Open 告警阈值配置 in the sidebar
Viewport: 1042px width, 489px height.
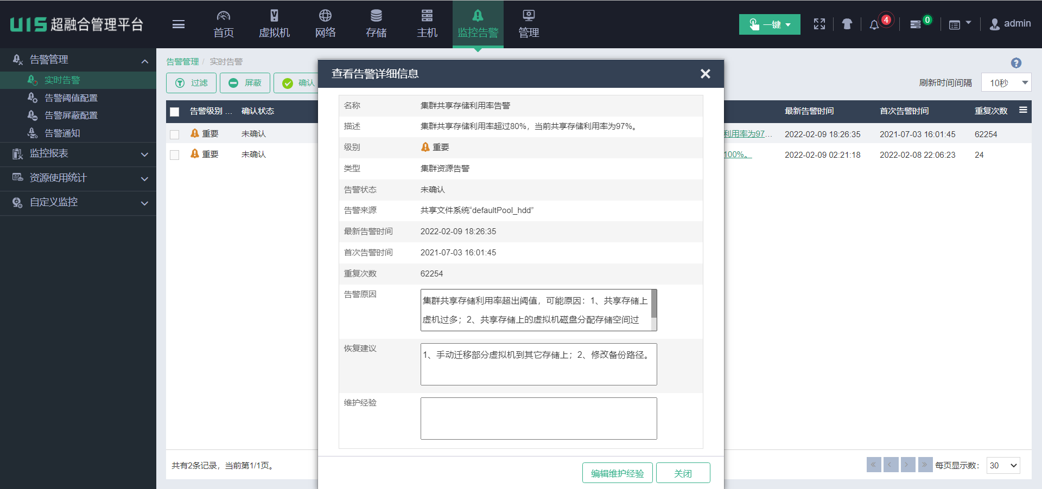pos(71,98)
